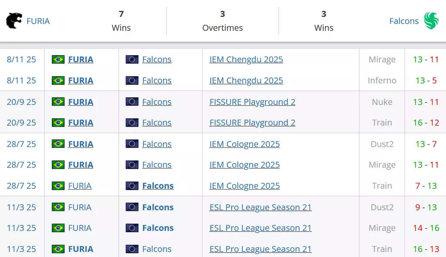The image size is (446, 257).
Task: Click EU flag in the 16 - 12 Train row
Action: click(132, 123)
